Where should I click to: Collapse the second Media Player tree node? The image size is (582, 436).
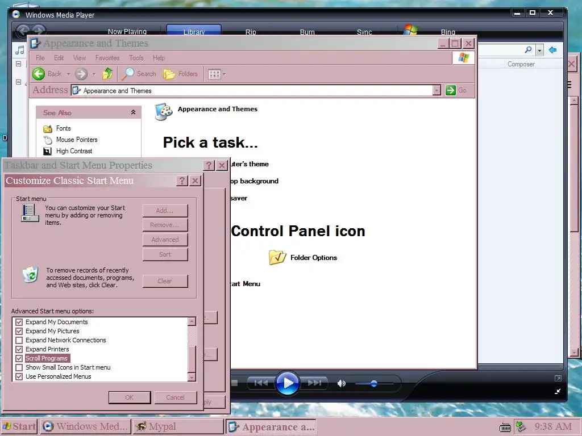[x=18, y=82]
